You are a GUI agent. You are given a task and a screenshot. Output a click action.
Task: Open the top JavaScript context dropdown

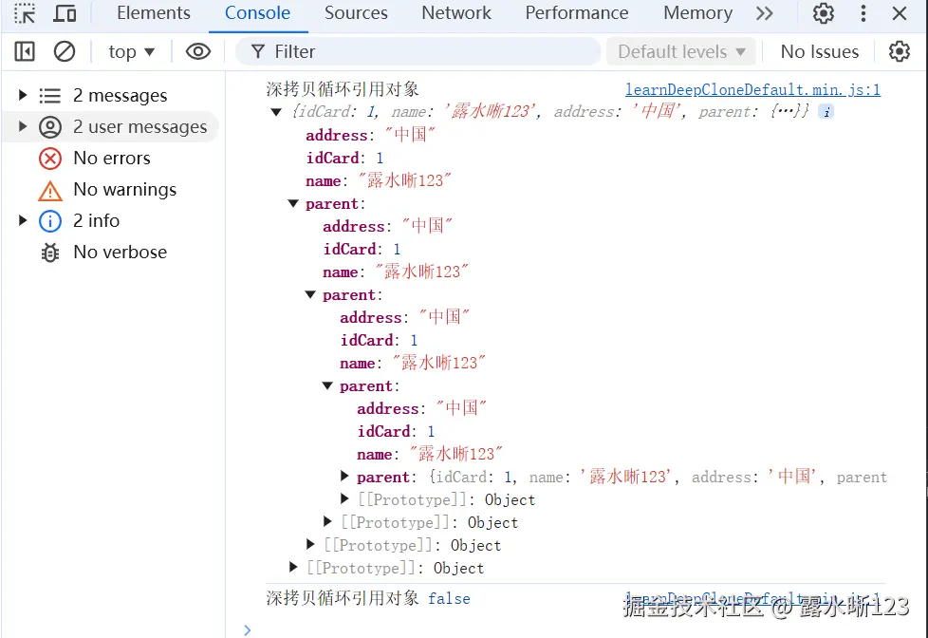(x=131, y=51)
